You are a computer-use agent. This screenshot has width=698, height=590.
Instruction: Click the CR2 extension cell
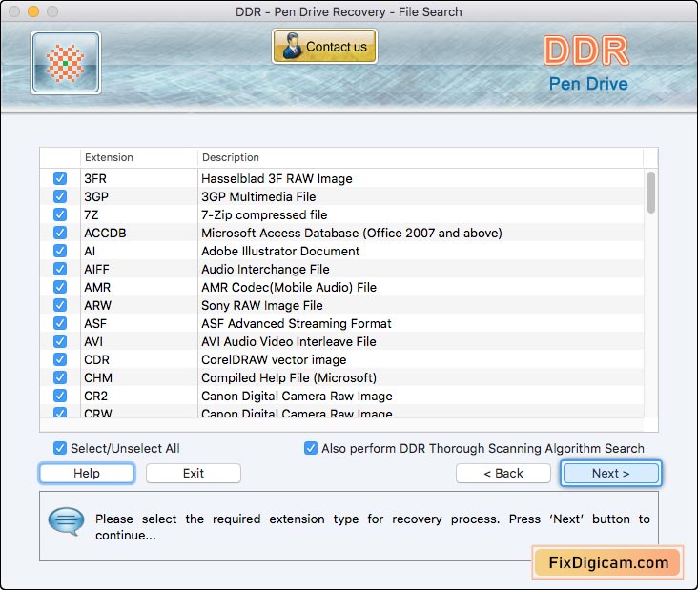click(95, 396)
